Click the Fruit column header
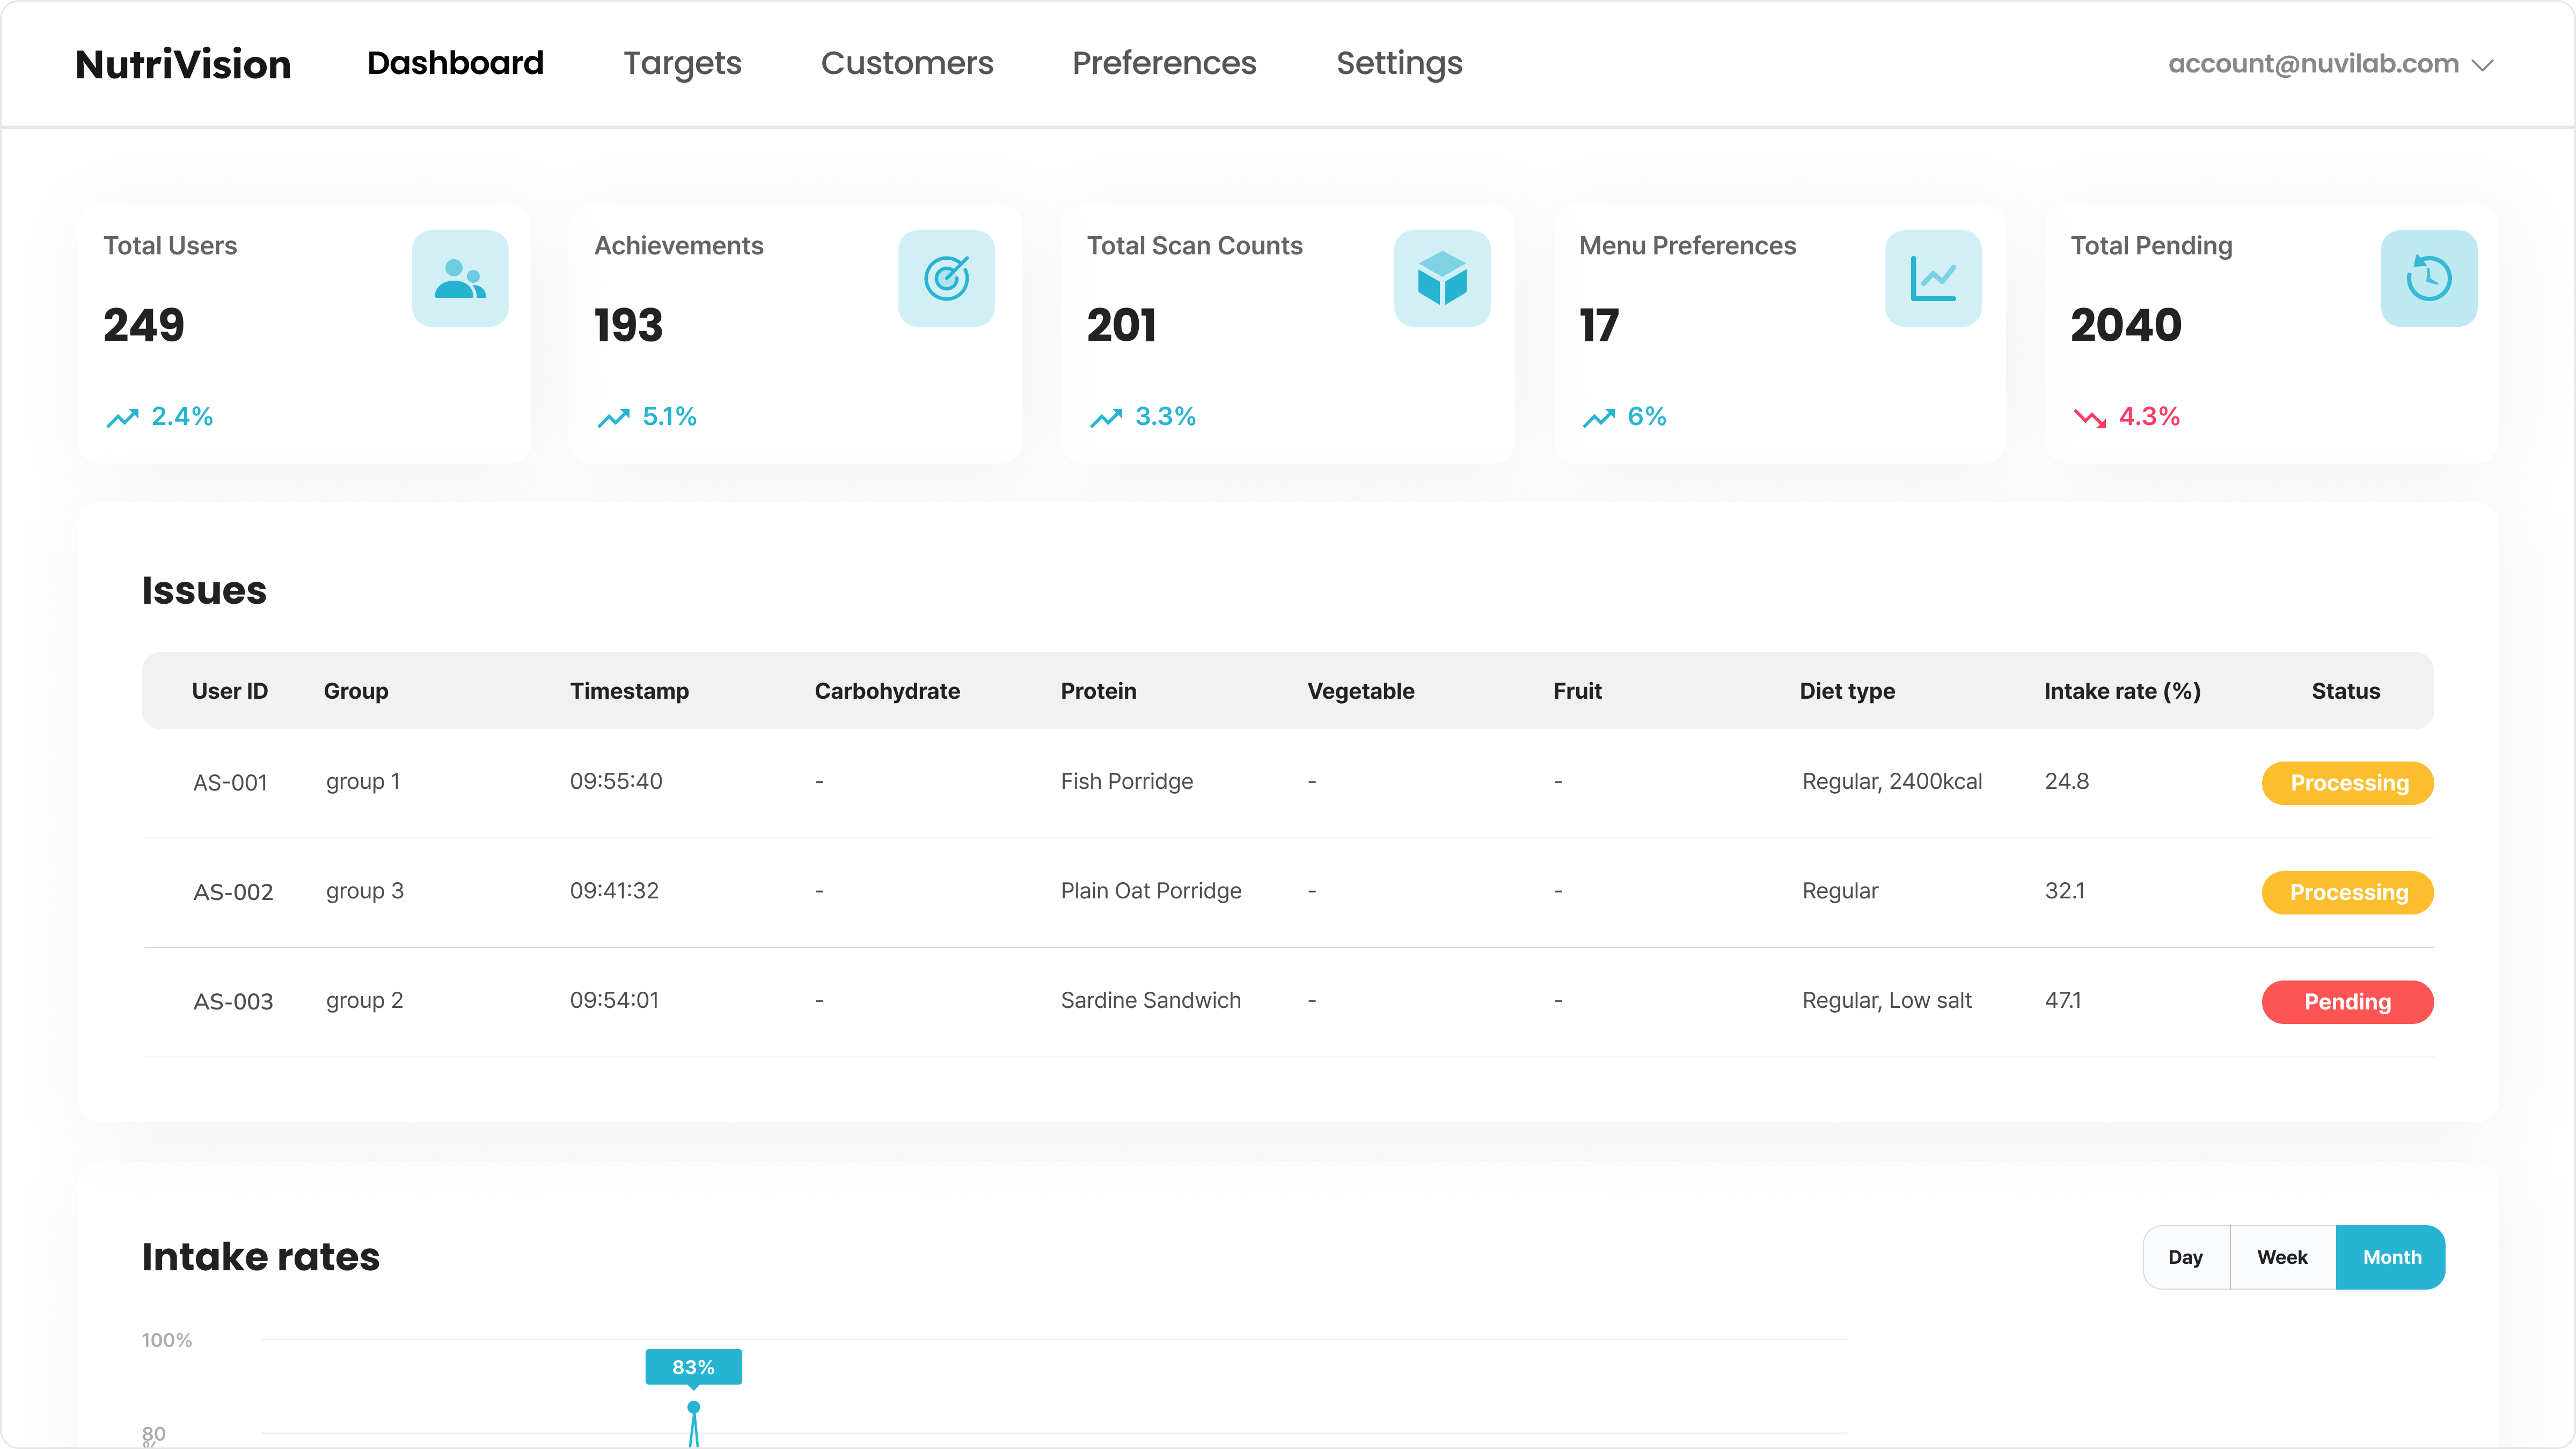 pyautogui.click(x=1577, y=691)
